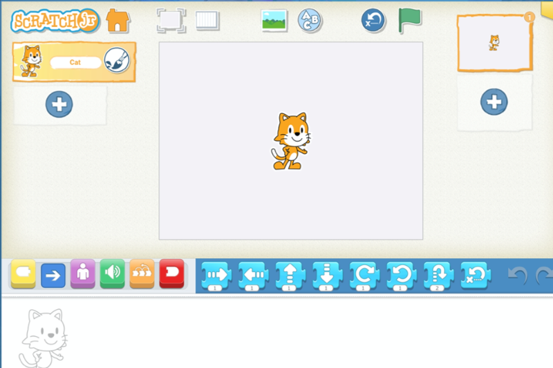The image size is (553, 368).
Task: Open project info via yellow corner tab
Action: pos(547,10)
